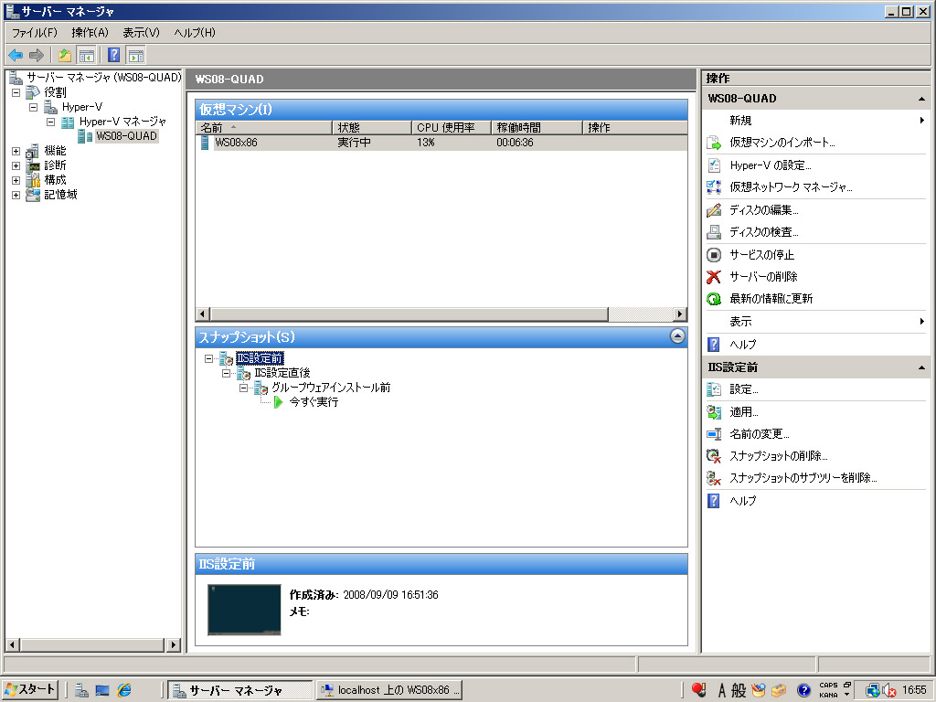Click the 名前の変更 rename icon
The image size is (936, 702).
pyautogui.click(x=714, y=434)
